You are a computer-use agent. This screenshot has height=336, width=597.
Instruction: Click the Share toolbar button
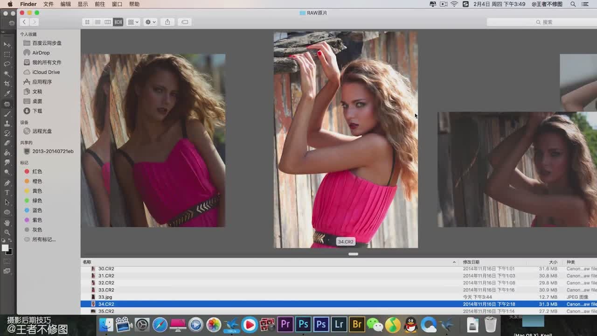[167, 22]
